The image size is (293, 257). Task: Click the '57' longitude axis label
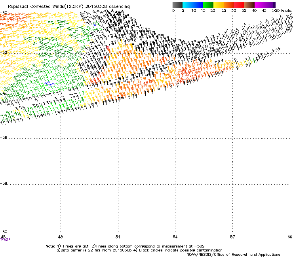coord(232,237)
